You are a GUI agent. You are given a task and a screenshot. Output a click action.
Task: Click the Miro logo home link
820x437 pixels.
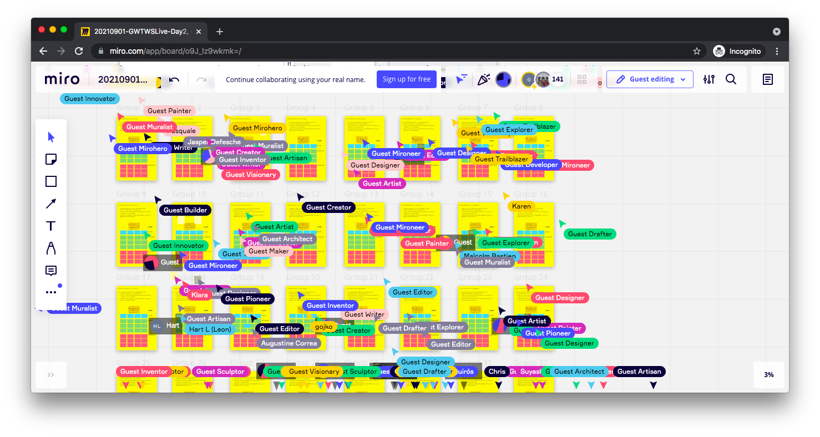(62, 79)
